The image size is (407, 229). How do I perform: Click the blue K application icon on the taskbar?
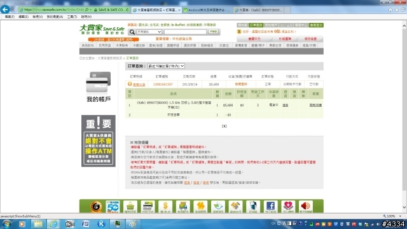tap(101, 224)
